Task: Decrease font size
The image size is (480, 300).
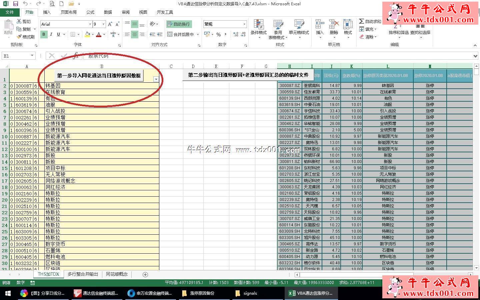Action: 117,24
